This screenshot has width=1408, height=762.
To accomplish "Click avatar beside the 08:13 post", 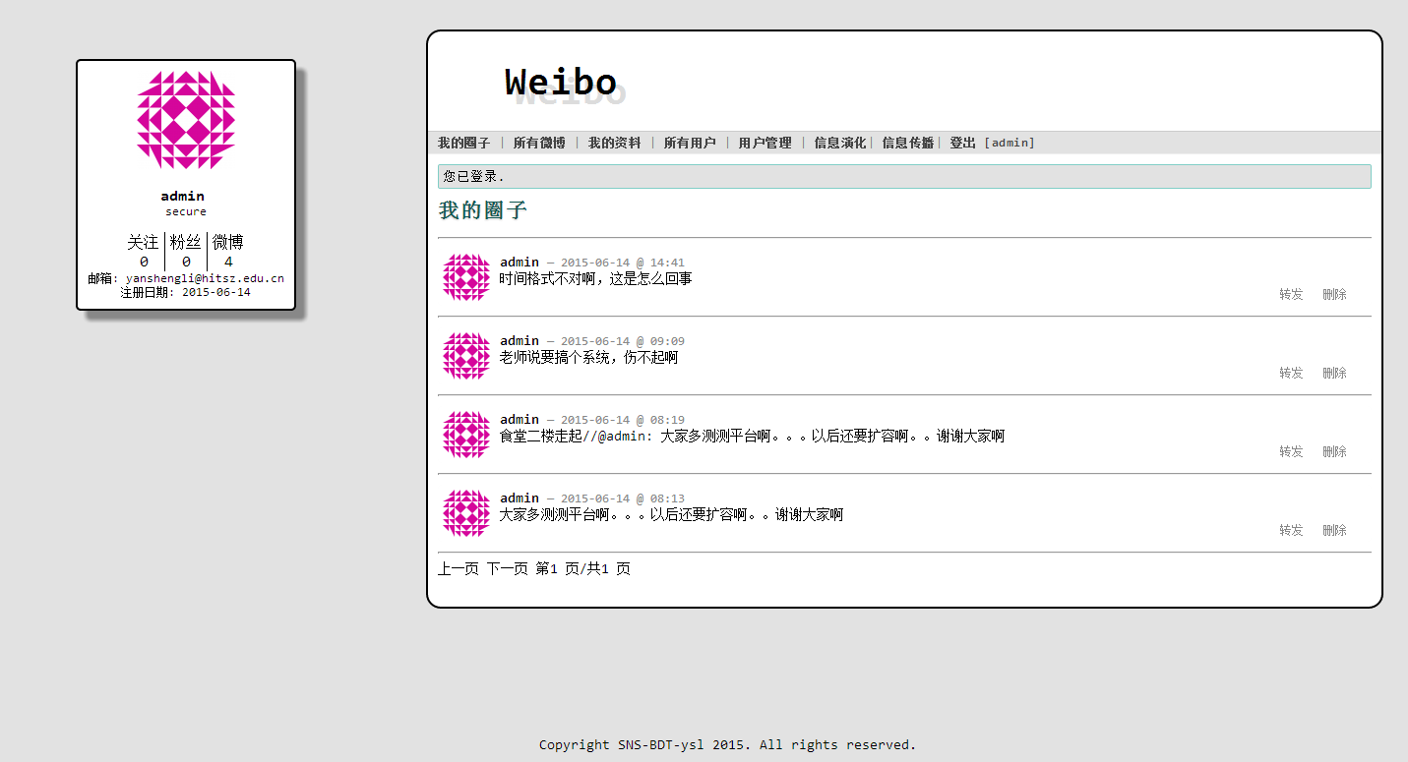I will 466,513.
